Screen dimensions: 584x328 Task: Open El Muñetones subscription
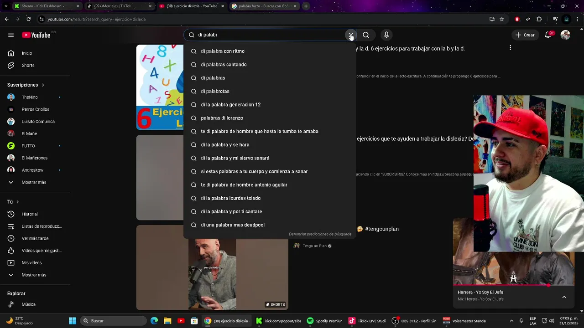(x=35, y=158)
